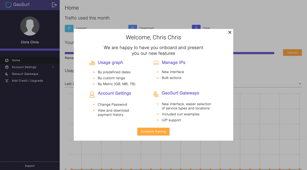Open Geosurf Gateways in sidebar menu
This screenshot has width=307, height=170.
tap(30, 74)
